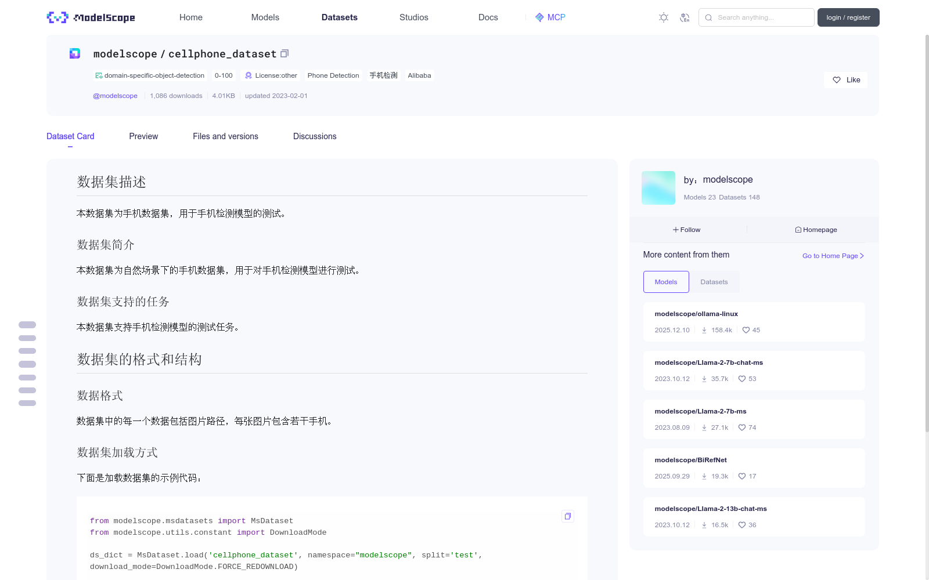This screenshot has height=580, width=929.
Task: Click the Alibaba tag
Action: 419,75
